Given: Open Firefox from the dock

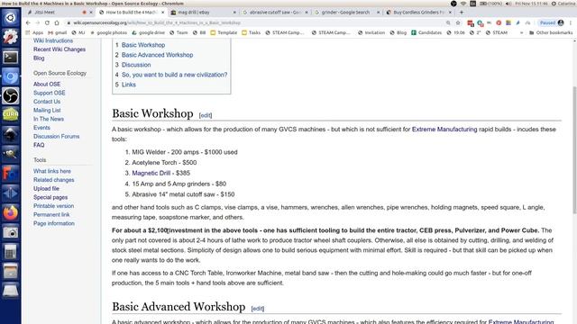Looking at the screenshot, I should coord(10,212).
